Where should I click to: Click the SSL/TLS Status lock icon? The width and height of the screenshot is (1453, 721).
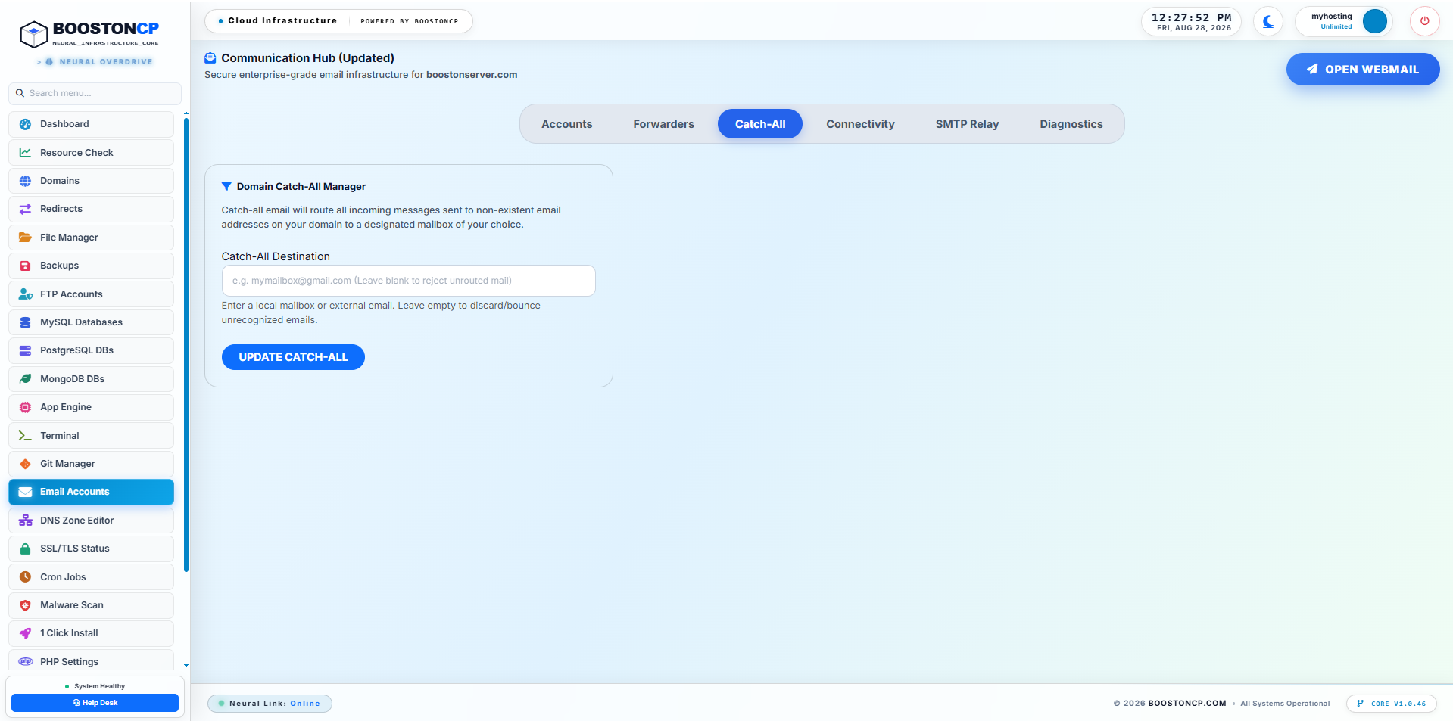coord(25,549)
